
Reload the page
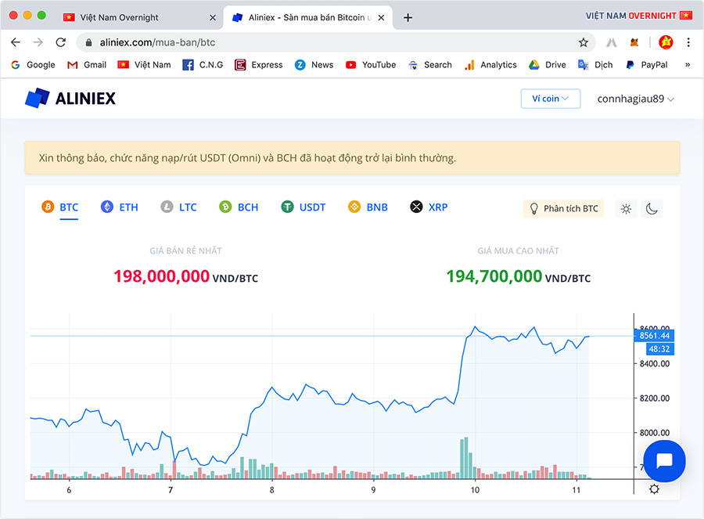pyautogui.click(x=61, y=42)
